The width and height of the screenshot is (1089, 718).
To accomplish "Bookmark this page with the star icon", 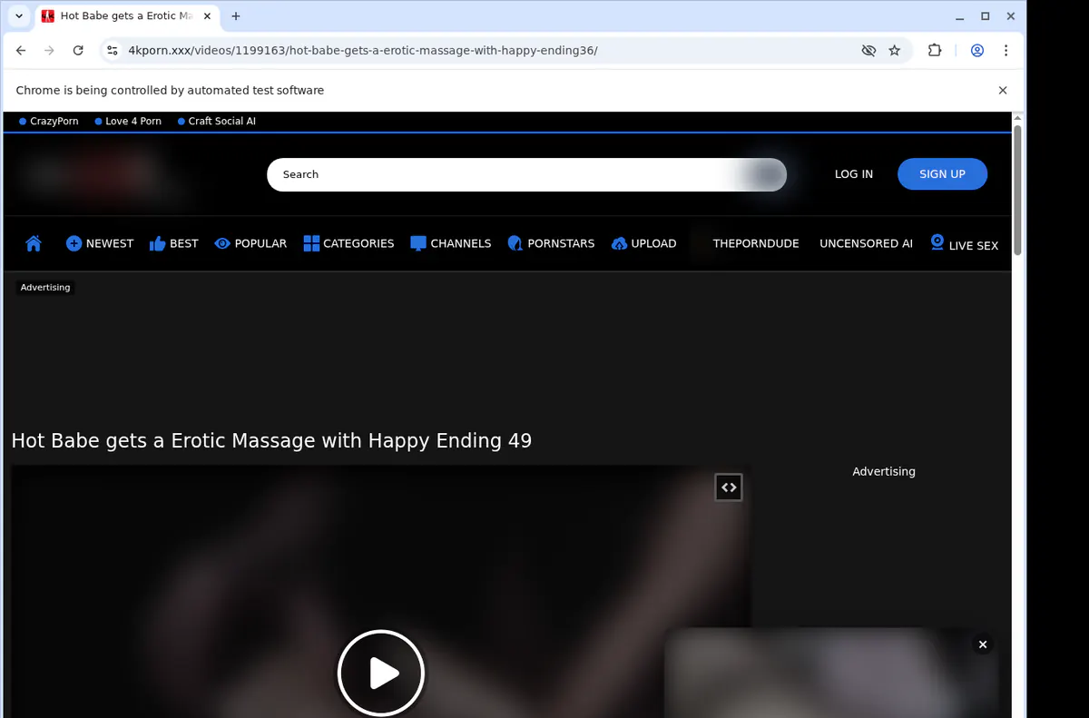I will click(x=895, y=51).
